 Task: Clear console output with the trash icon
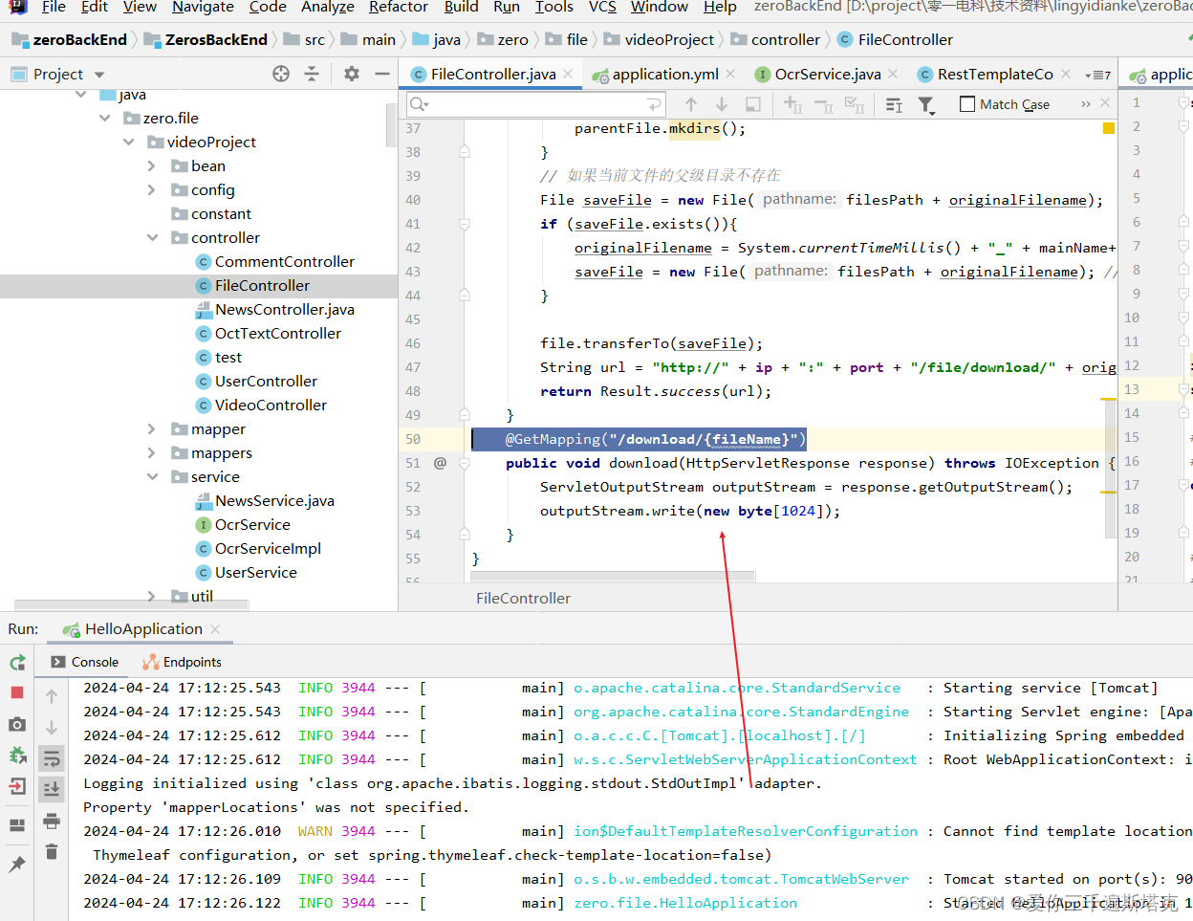(x=52, y=851)
